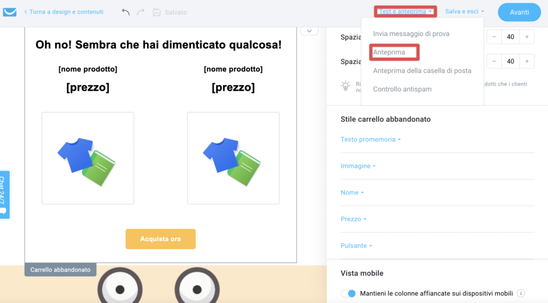
Task: Select the right product image placeholder
Action: (x=233, y=158)
